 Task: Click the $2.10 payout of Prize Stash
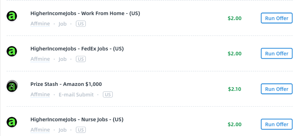tap(234, 89)
